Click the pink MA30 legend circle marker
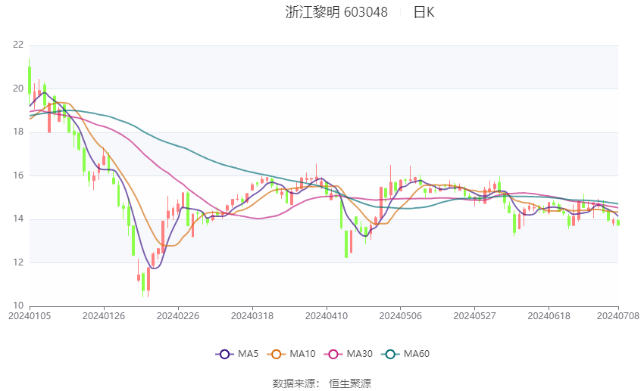 click(332, 354)
